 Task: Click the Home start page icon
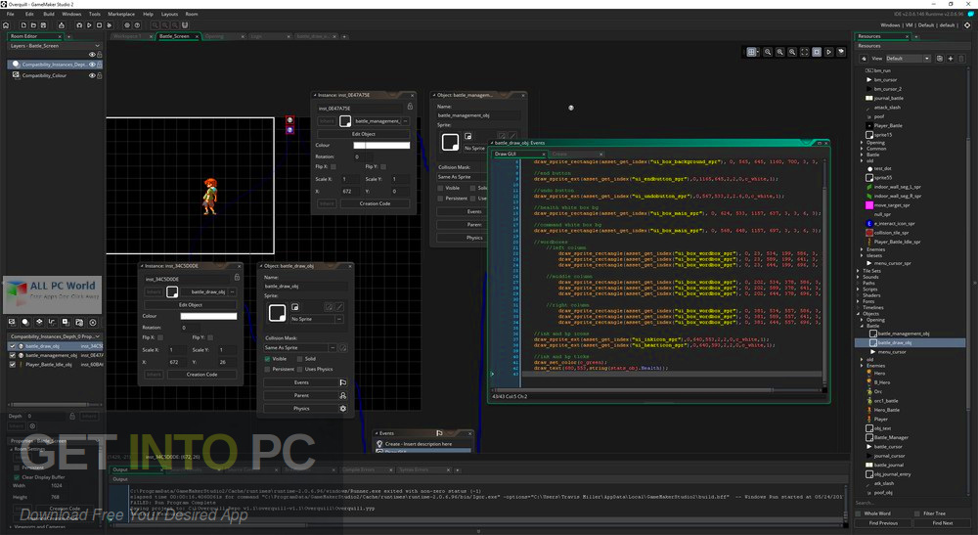(6, 25)
